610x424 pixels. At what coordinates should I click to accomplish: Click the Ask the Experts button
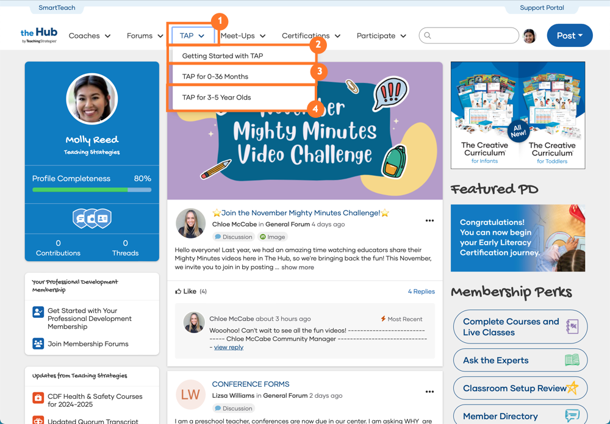[x=520, y=361]
